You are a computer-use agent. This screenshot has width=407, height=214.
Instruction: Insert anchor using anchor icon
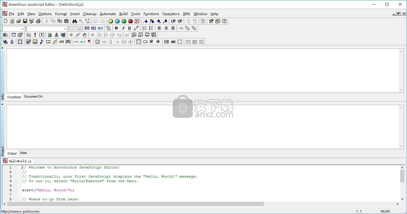click(12, 42)
